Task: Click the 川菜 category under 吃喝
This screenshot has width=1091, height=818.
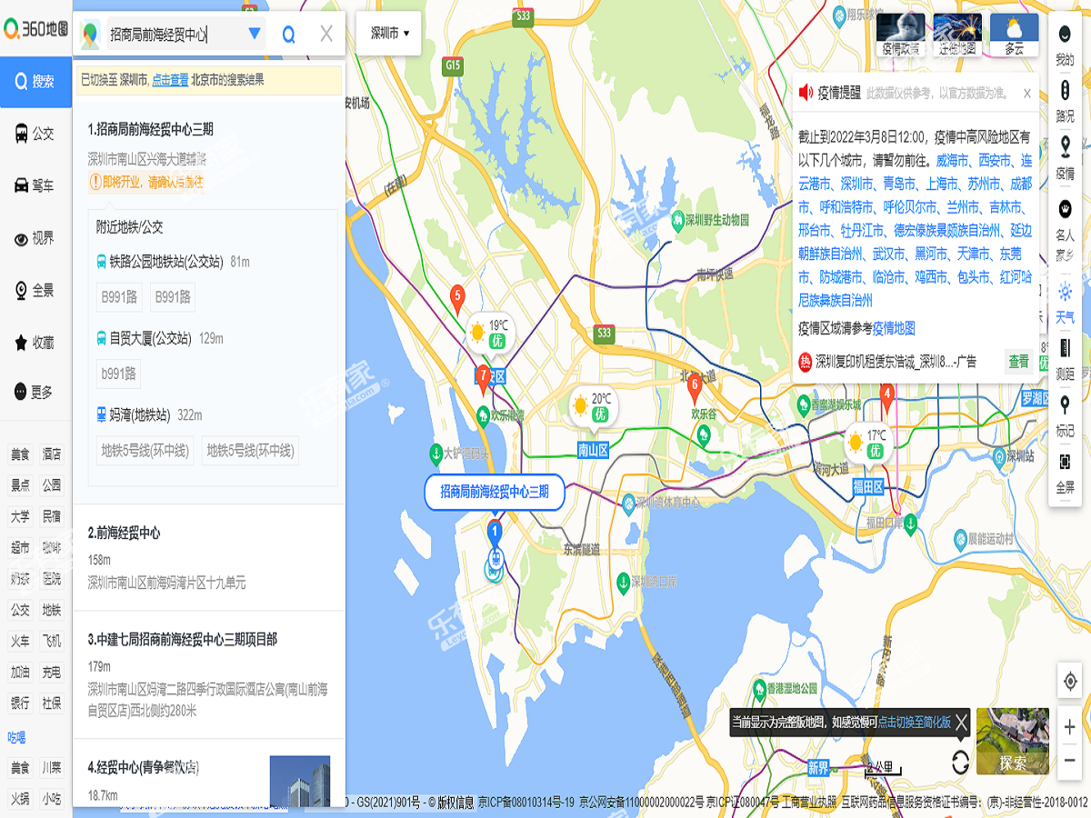Action: (x=52, y=768)
